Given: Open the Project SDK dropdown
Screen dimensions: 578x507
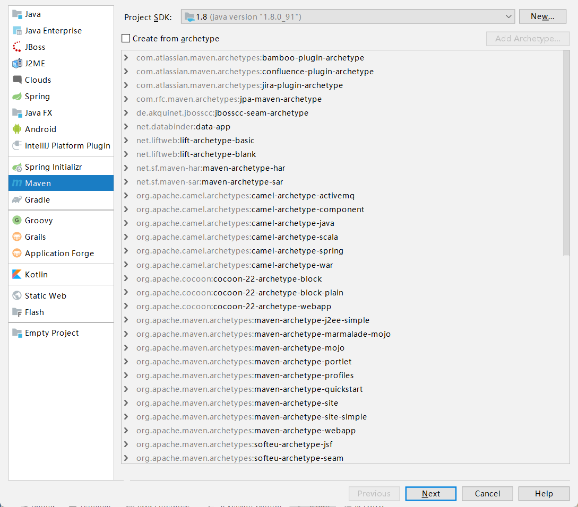Looking at the screenshot, I should [x=348, y=17].
